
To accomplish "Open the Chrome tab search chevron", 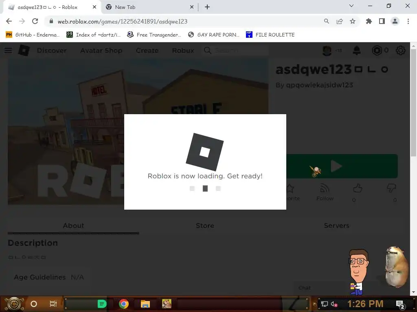I will (x=351, y=6).
